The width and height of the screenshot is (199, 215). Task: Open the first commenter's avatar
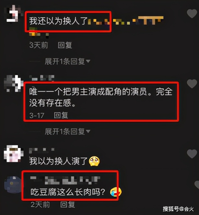13,14
